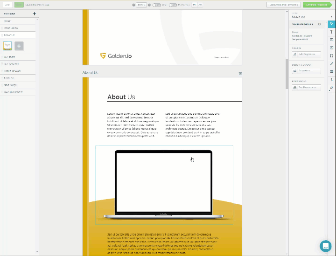Open the Next Steps section
The width and height of the screenshot is (336, 256).
(18, 85)
